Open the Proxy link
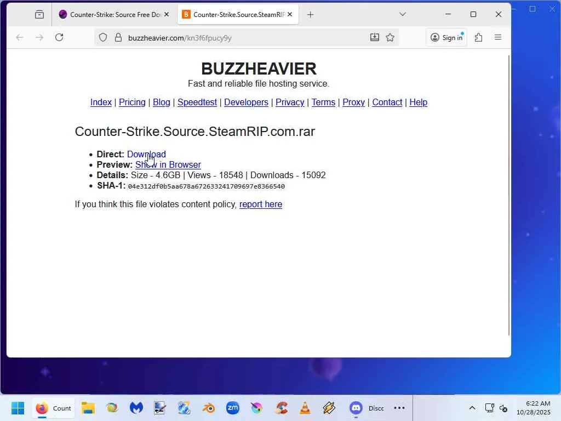The image size is (561, 421). 353,103
